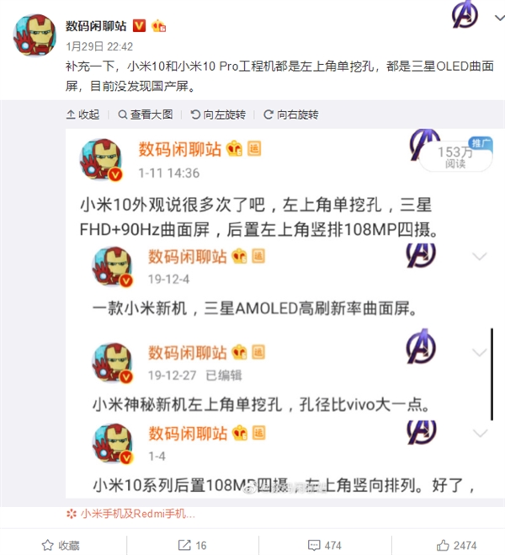Image resolution: width=505 pixels, height=555 pixels.
Task: Expand the top-right post options chevron
Action: point(499,18)
